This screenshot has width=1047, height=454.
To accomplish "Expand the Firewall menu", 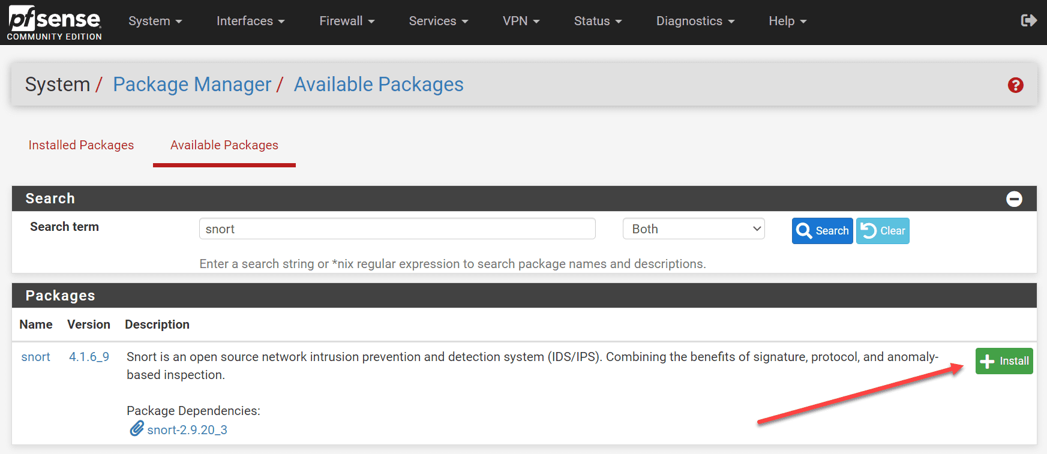I will click(x=347, y=21).
